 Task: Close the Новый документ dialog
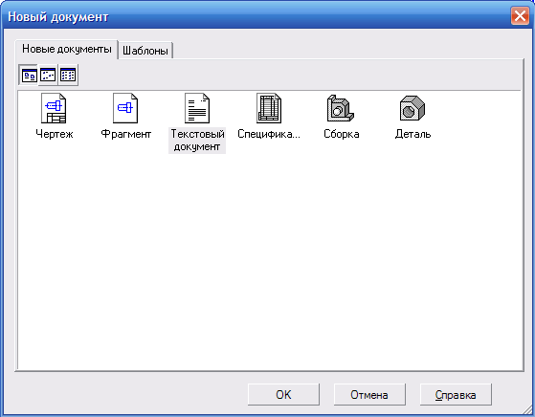point(520,15)
